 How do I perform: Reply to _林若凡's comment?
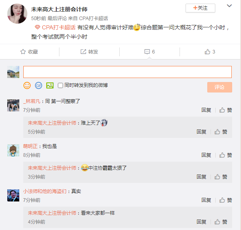(206, 110)
